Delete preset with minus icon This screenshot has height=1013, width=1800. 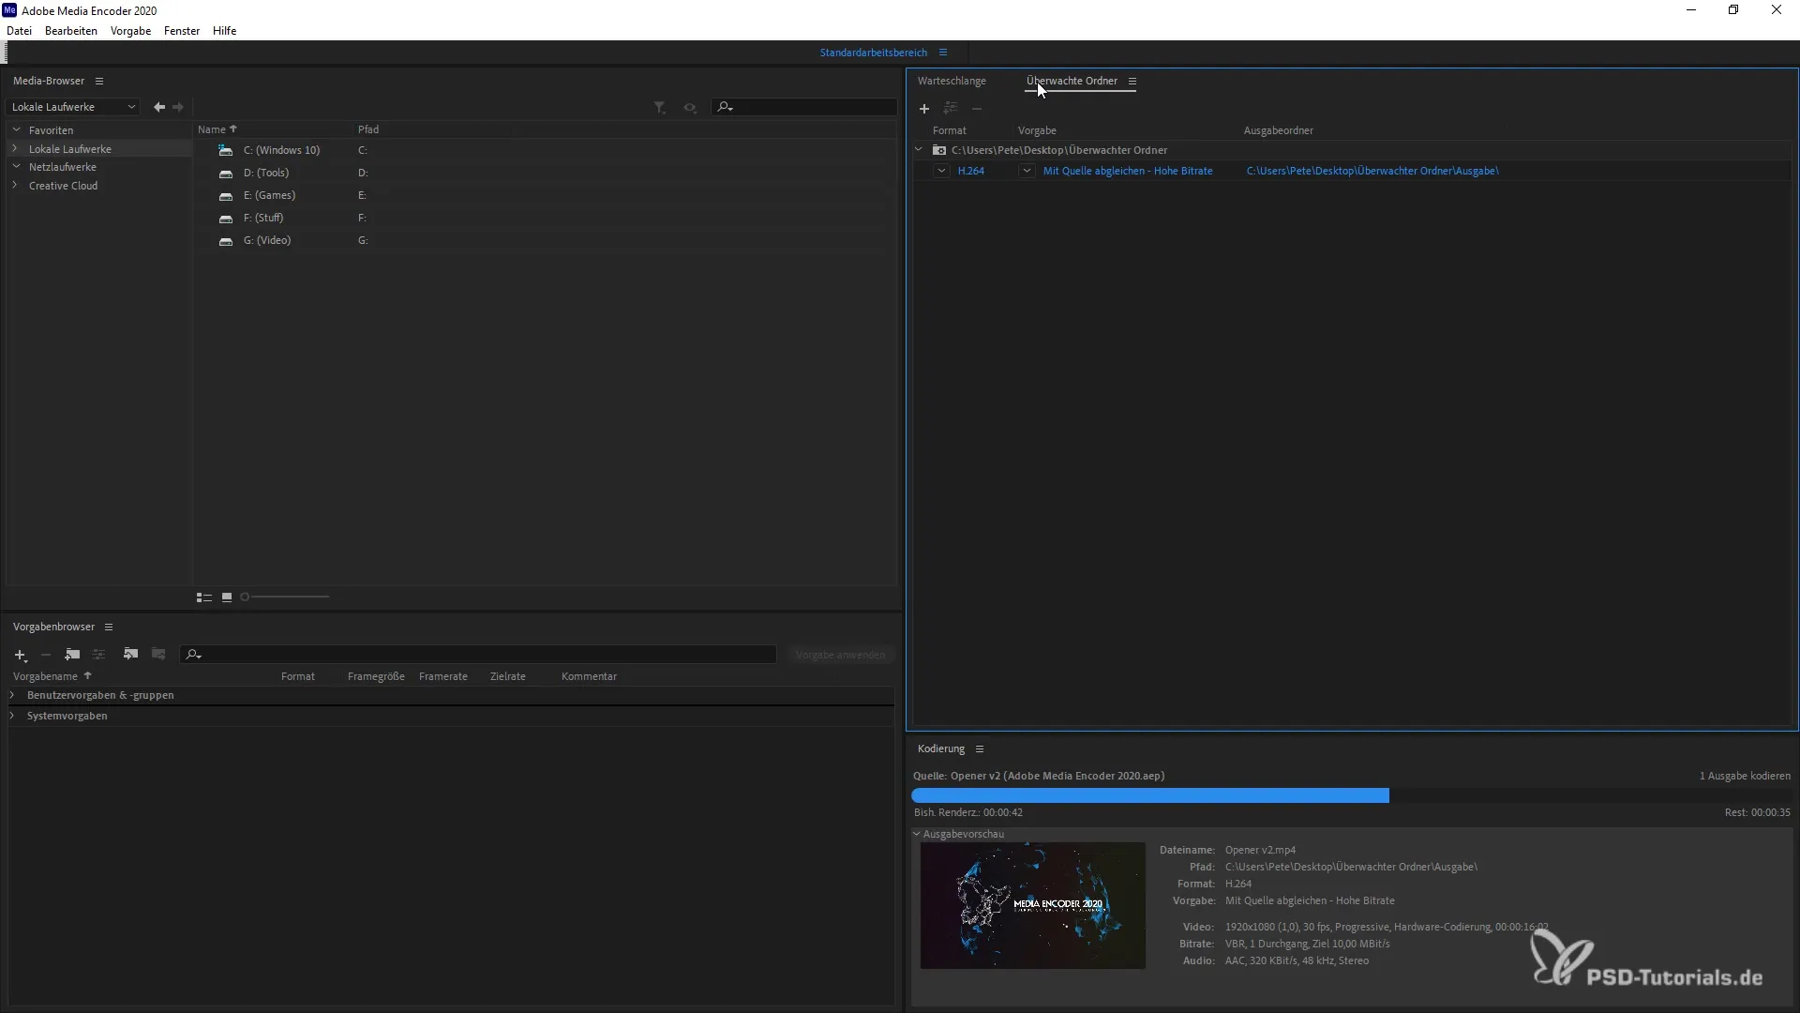click(x=46, y=655)
